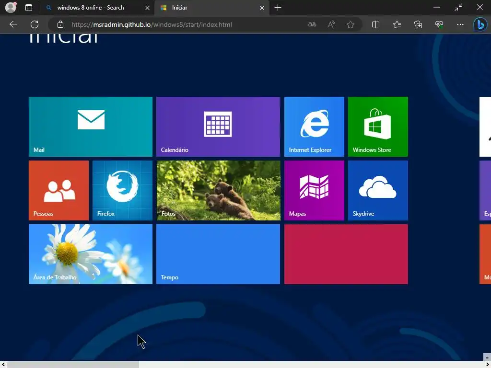
Task: Open the Calendário tile
Action: 218,126
